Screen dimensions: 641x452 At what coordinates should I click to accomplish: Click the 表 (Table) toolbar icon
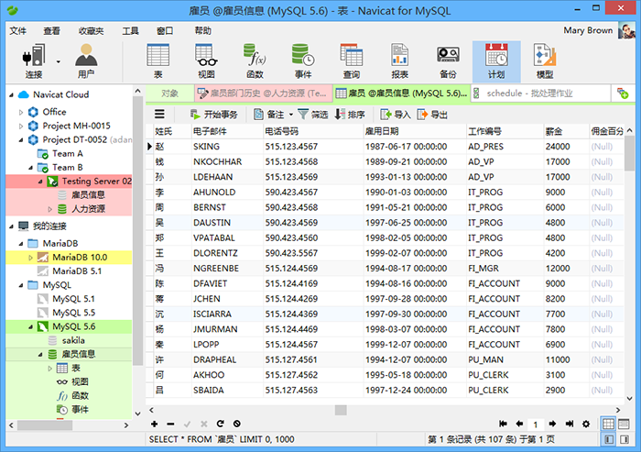pyautogui.click(x=158, y=60)
